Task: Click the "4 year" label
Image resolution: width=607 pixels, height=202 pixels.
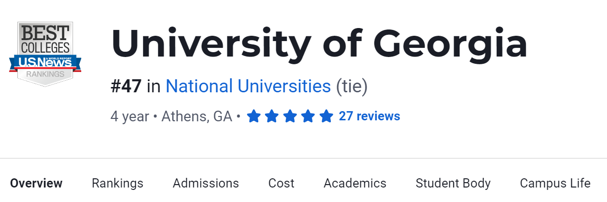Action: (130, 116)
